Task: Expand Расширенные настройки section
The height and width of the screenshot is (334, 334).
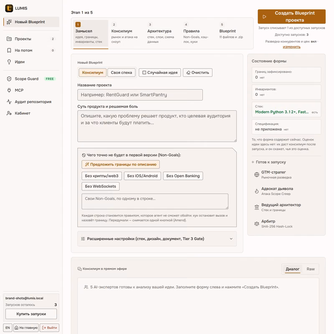Action: click(x=157, y=239)
